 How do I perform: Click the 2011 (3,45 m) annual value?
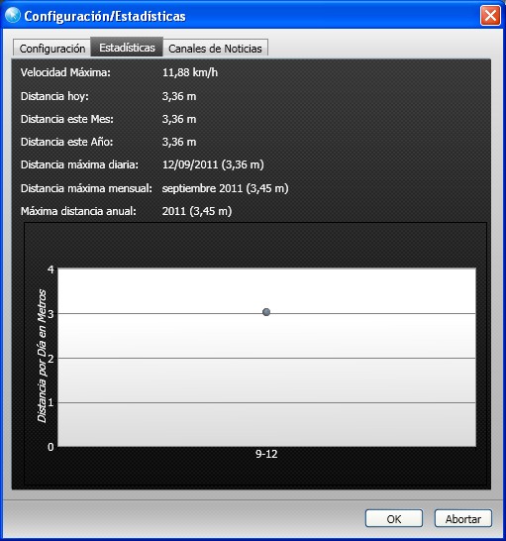[197, 211]
